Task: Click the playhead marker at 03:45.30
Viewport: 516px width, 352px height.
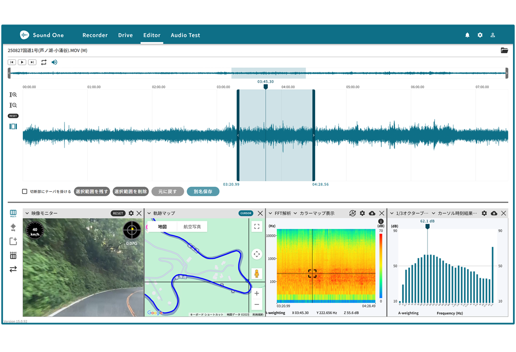Action: (x=265, y=86)
